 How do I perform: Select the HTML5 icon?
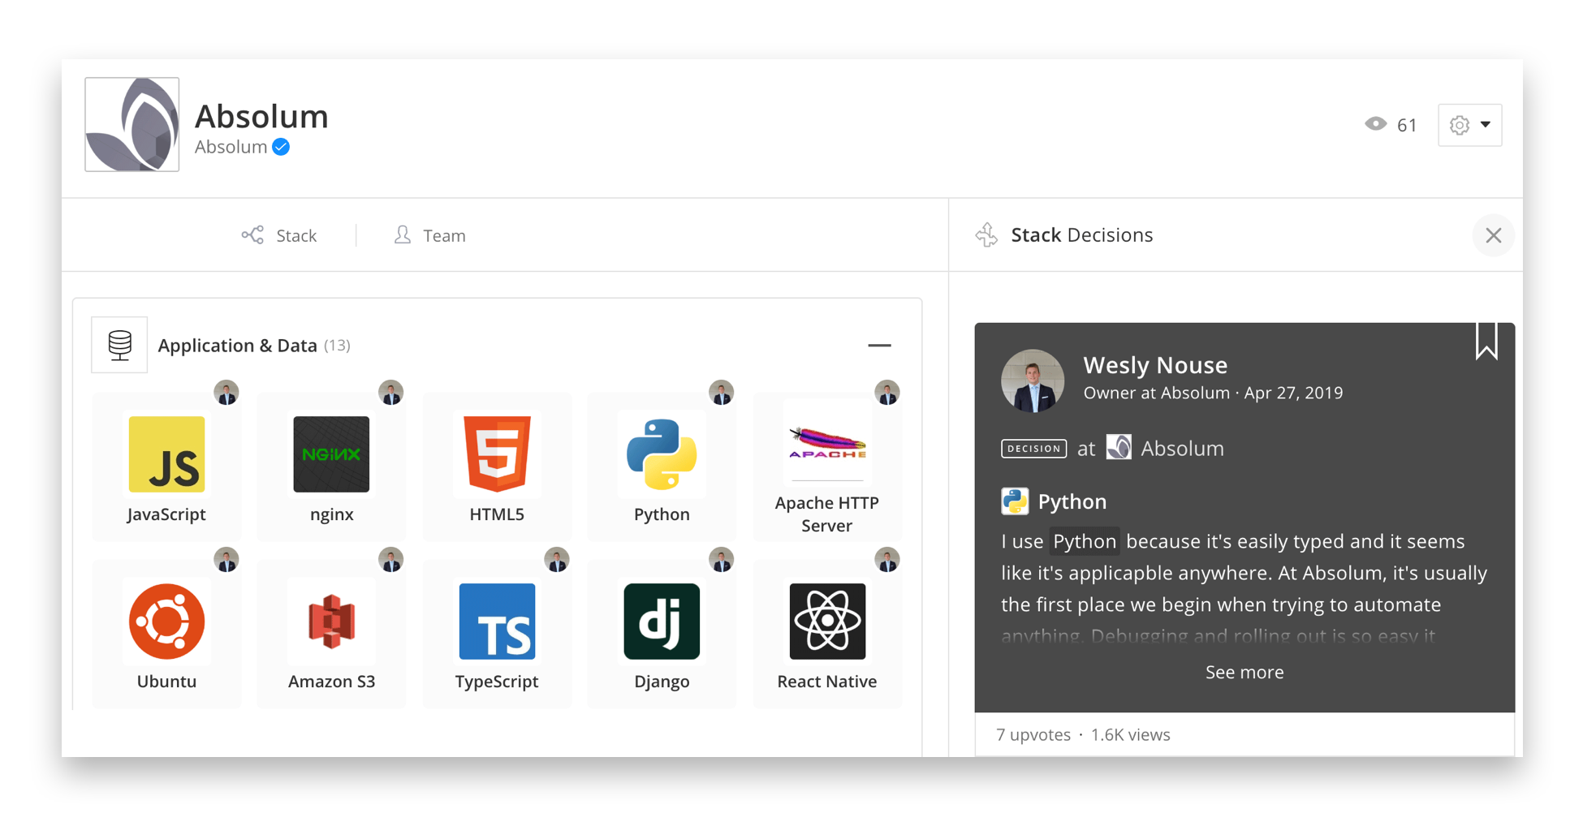(x=497, y=454)
